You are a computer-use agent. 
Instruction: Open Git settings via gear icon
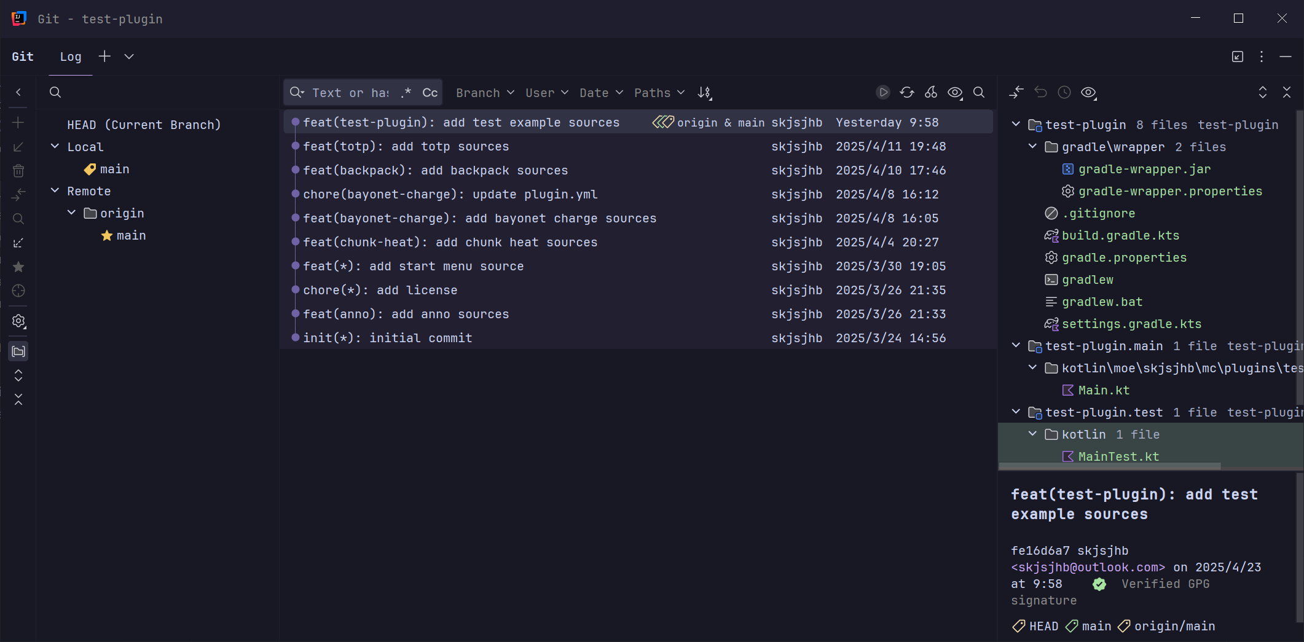tap(18, 321)
